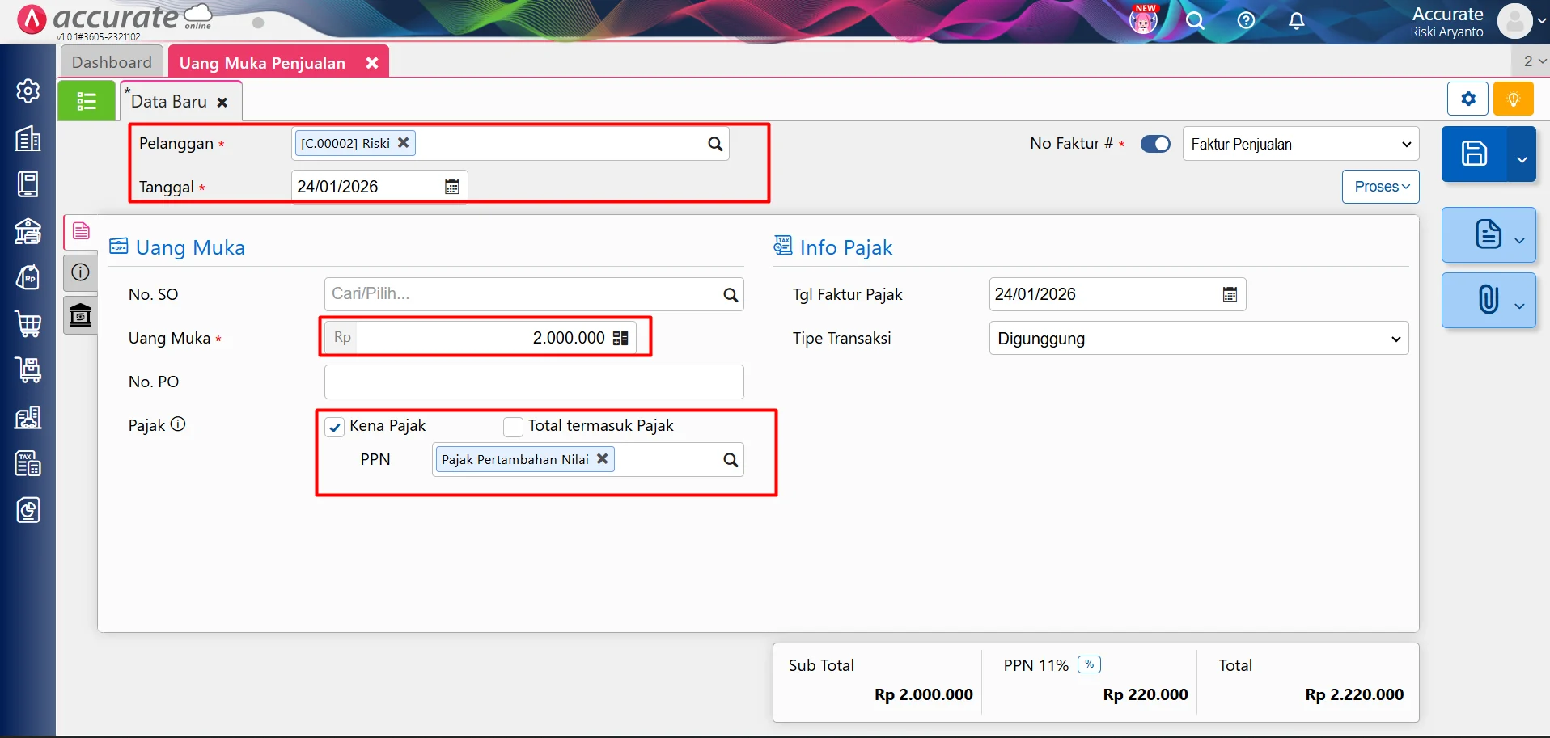Check Total termasuk Pajak checkbox
This screenshot has width=1550, height=738.
pyautogui.click(x=513, y=426)
